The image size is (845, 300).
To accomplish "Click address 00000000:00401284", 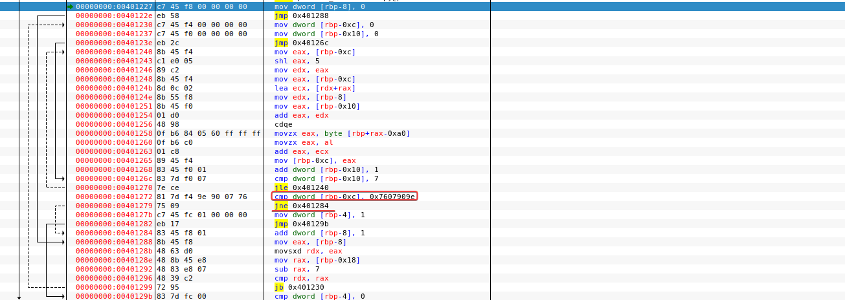I will (115, 233).
